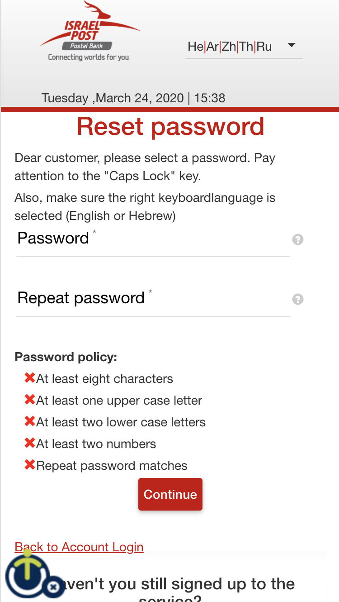Expand the language dropdown arrow
This screenshot has width=339, height=602.
coord(292,45)
